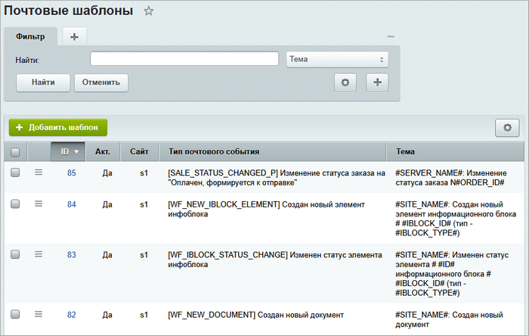Select the Фильтр tab
529x336 pixels.
point(31,36)
